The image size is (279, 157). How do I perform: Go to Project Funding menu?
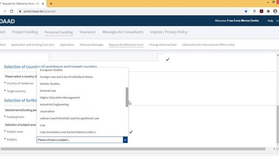coord(25,32)
